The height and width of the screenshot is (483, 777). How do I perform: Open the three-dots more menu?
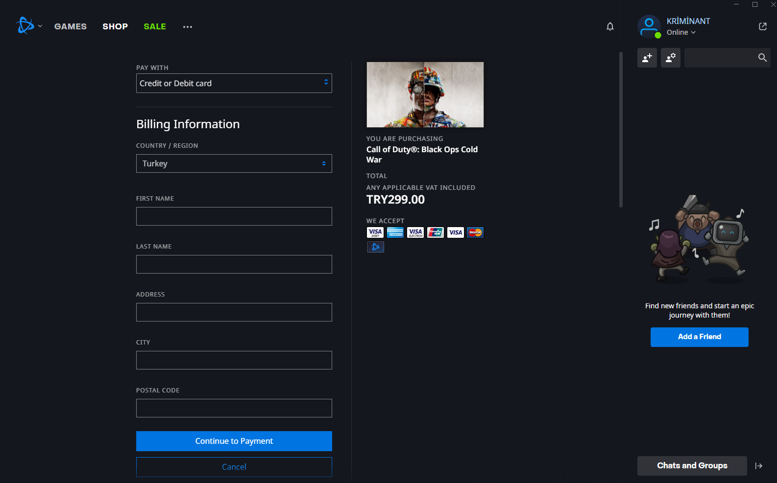pos(188,27)
